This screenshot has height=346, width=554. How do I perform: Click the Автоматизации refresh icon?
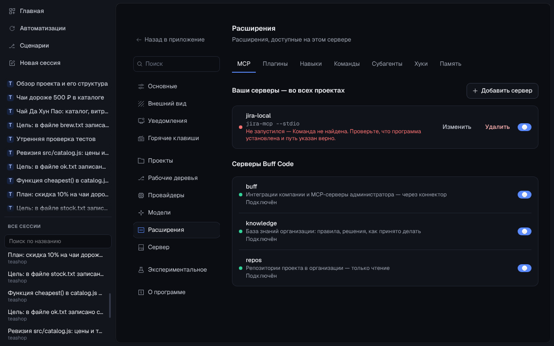12,28
